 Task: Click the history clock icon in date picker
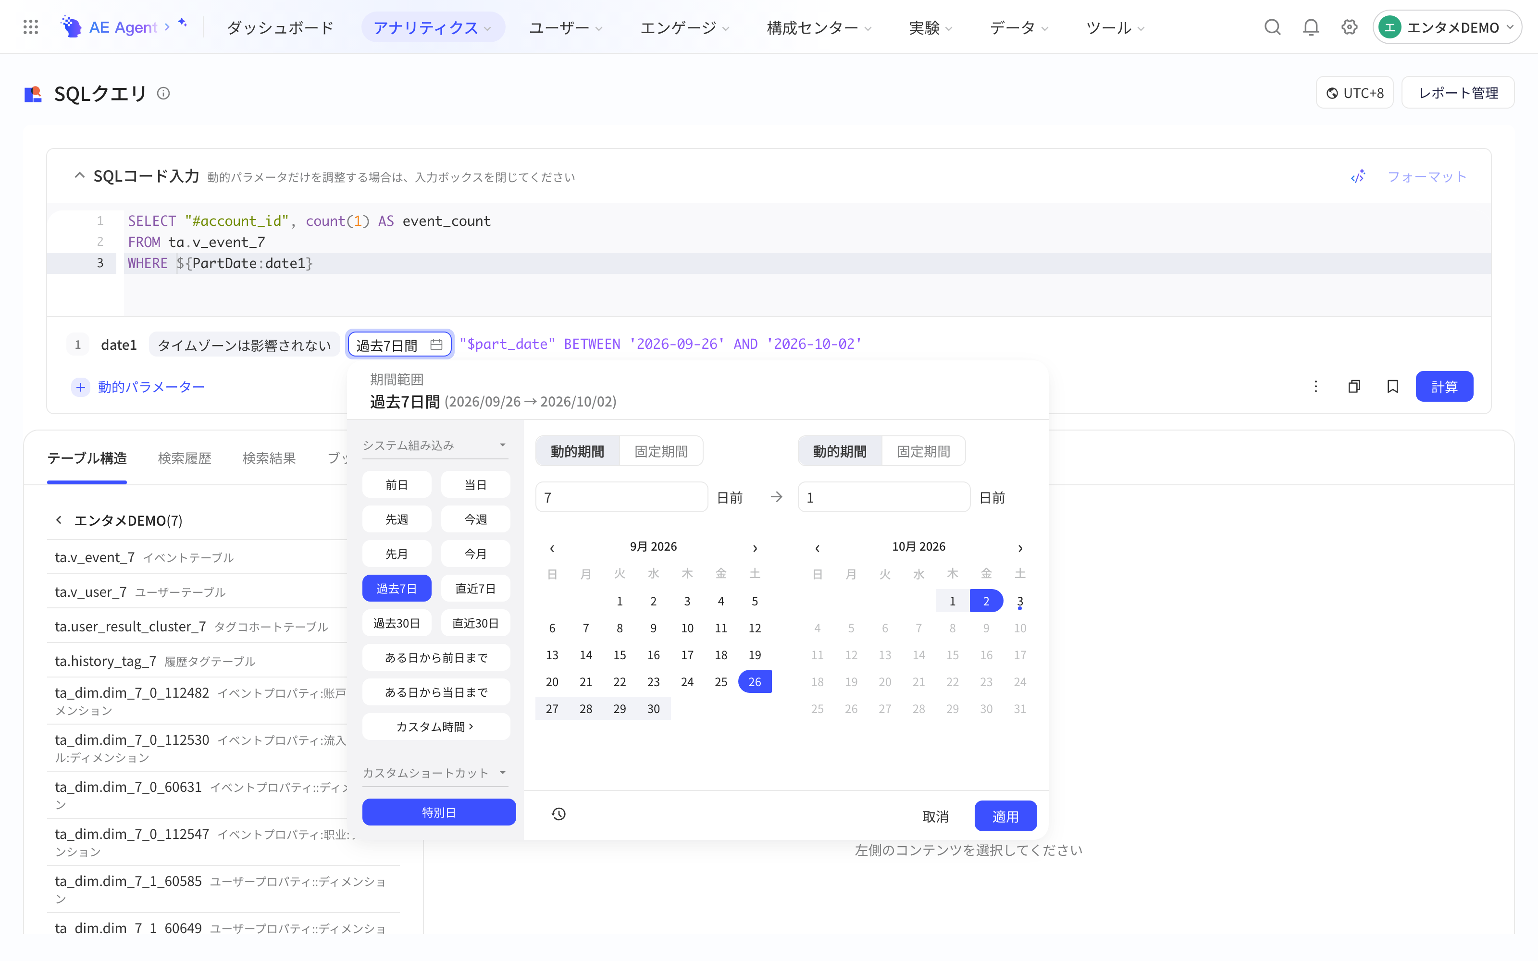(x=558, y=814)
